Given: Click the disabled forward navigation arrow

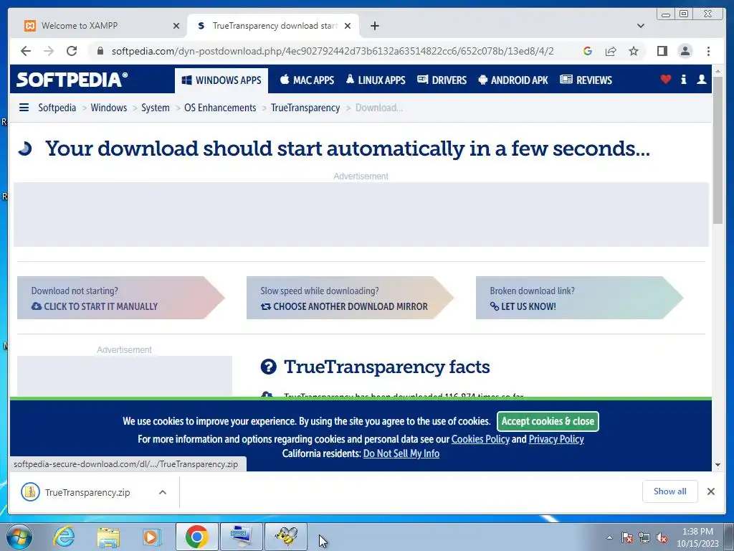Looking at the screenshot, I should coord(49,51).
